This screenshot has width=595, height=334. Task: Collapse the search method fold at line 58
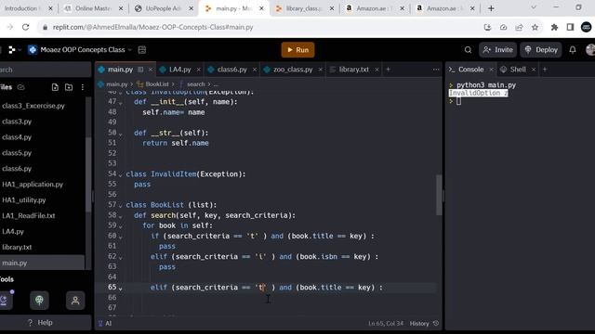pyautogui.click(x=121, y=216)
